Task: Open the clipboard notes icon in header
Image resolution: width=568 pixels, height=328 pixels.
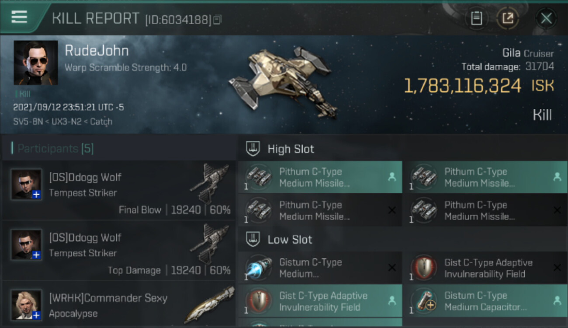Action: click(476, 18)
